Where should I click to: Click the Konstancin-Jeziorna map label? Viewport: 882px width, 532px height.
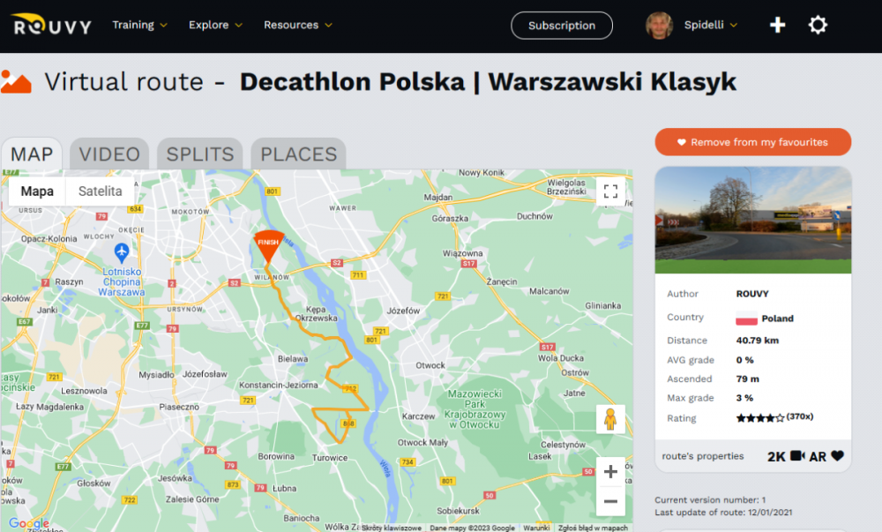coord(279,386)
